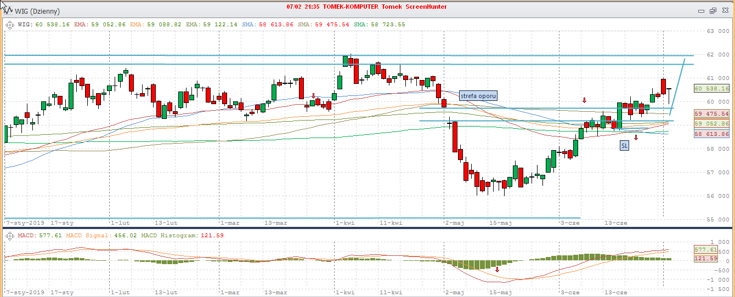The image size is (735, 297).
Task: Click the red arrow marker above the MACD dip
Action: (x=497, y=269)
